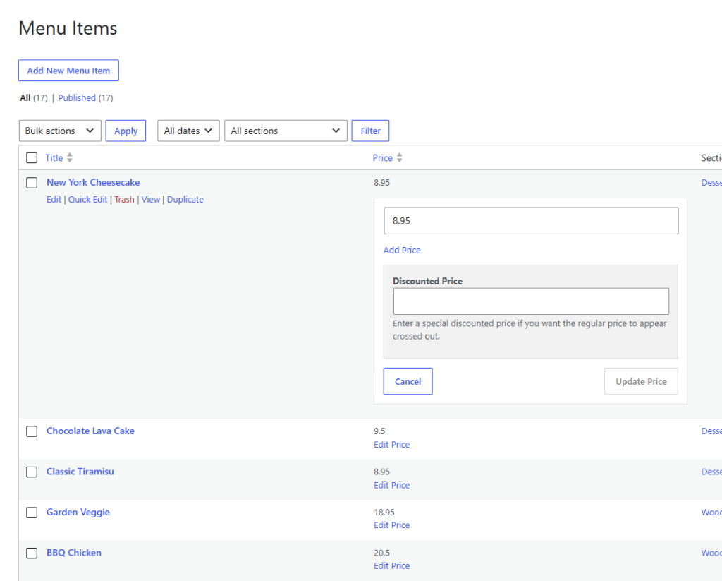The height and width of the screenshot is (581, 722).
Task: Open Quick Edit for New York Cheesecake
Action: click(88, 199)
